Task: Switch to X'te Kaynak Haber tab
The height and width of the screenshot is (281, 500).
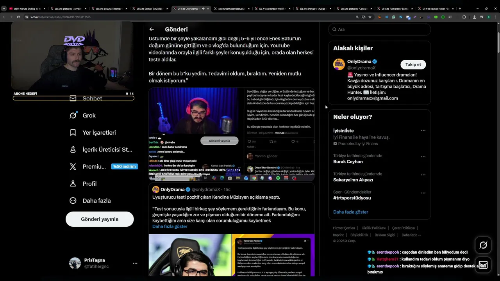Action: point(436,9)
